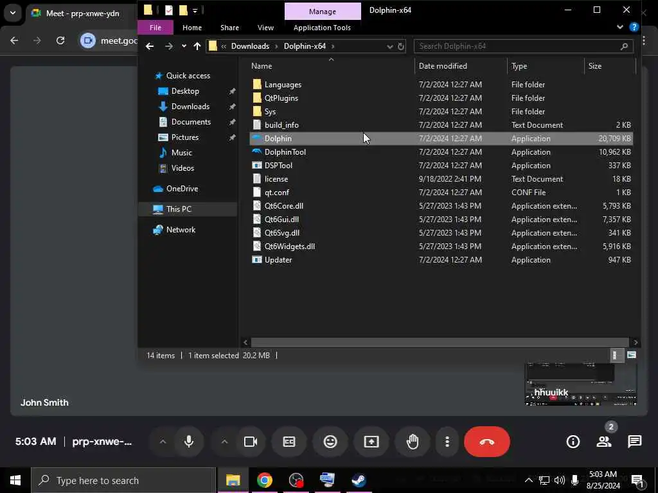The height and width of the screenshot is (493, 658).
Task: Open the Share ribbon tab
Action: point(229,28)
